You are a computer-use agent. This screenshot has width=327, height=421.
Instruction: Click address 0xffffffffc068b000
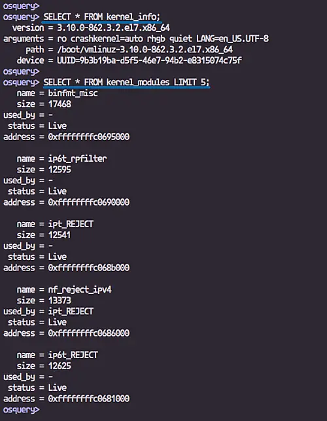click(x=89, y=268)
